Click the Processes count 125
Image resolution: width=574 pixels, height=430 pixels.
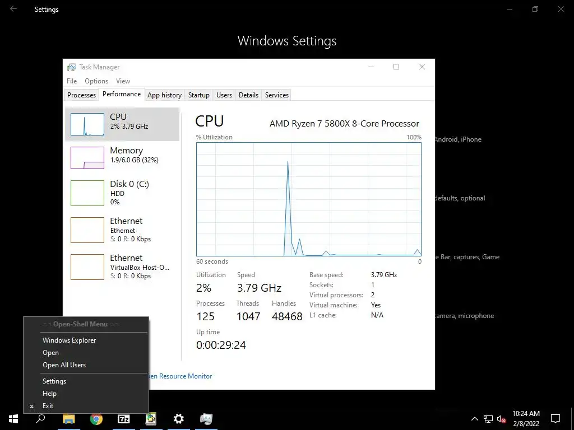205,316
